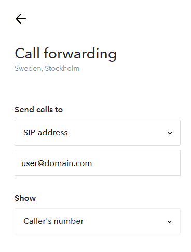Expand the Send calls to destination selector
This screenshot has height=252, width=191.
[98, 133]
